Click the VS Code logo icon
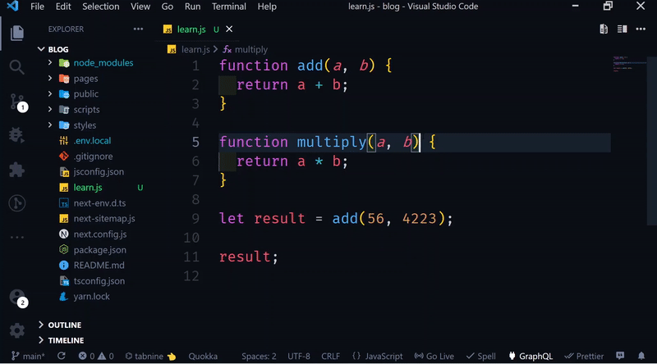Image resolution: width=657 pixels, height=364 pixels. coord(12,7)
